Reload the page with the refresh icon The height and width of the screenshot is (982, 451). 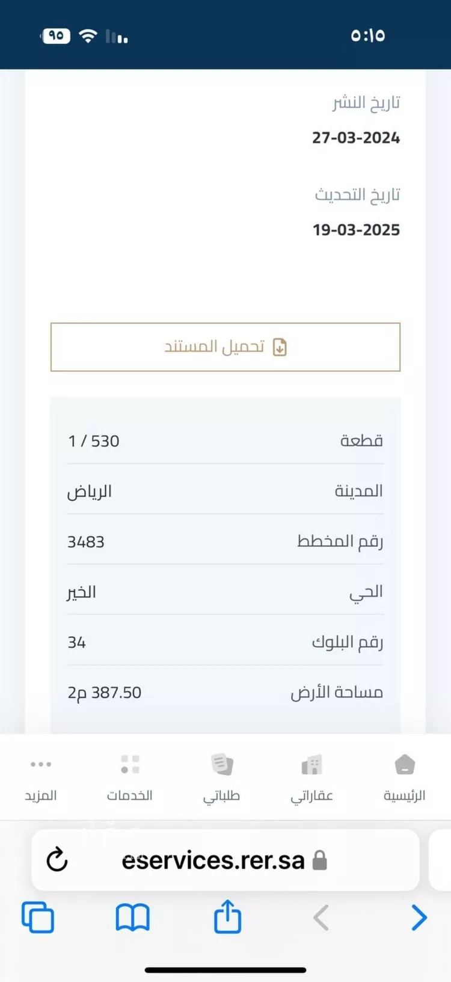[57, 860]
